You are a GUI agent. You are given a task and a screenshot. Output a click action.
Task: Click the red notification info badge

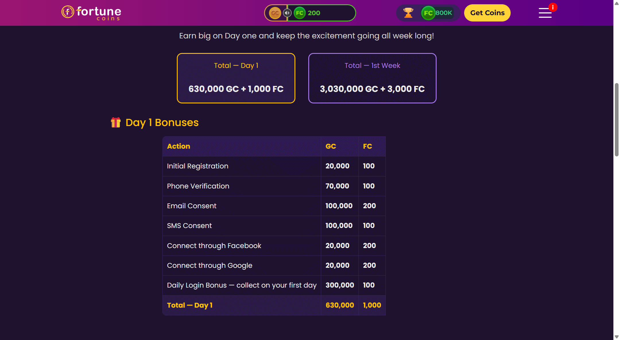tap(553, 7)
